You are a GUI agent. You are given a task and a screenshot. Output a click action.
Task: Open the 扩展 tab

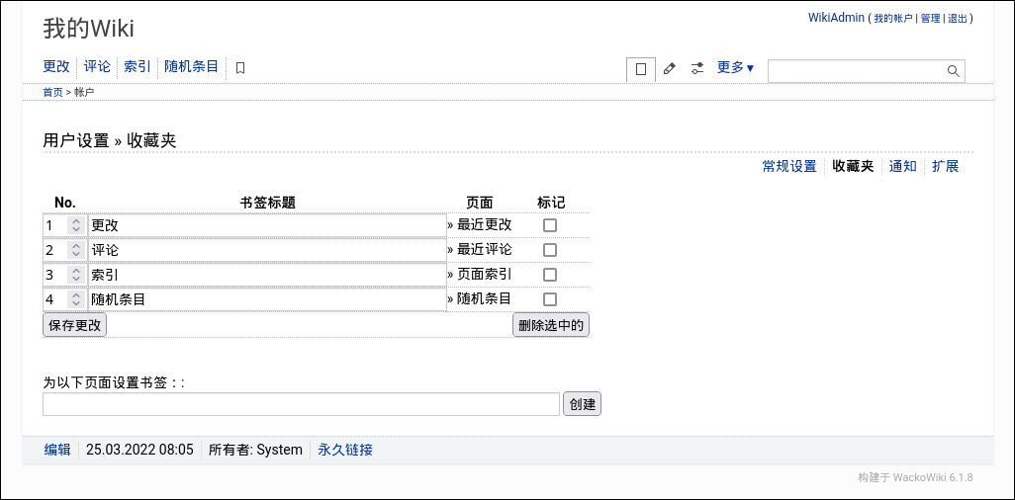945,166
